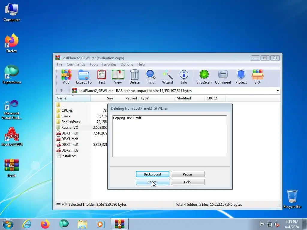Open the Favorites menu

[x=109, y=64]
